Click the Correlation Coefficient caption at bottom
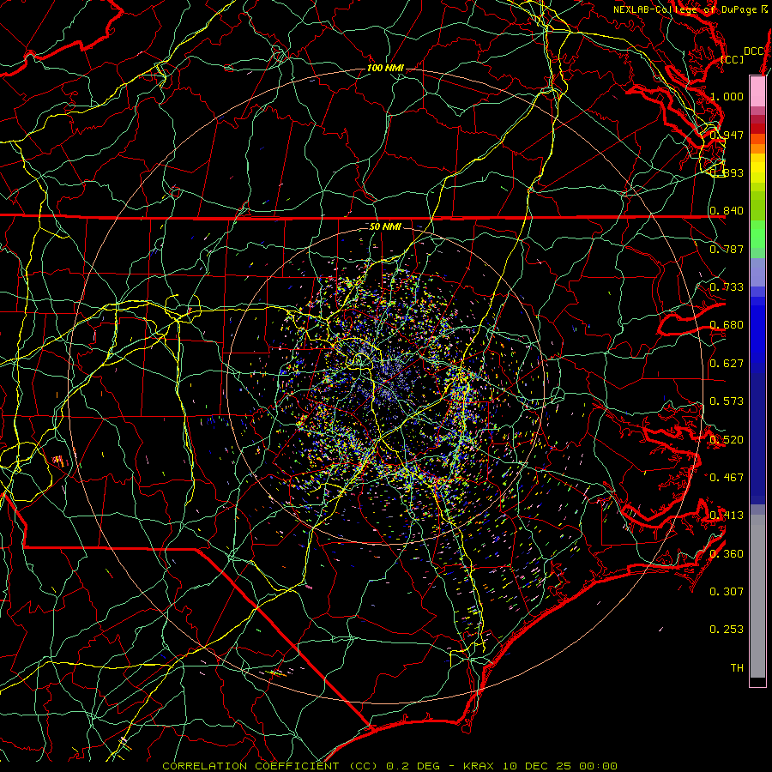 389,766
